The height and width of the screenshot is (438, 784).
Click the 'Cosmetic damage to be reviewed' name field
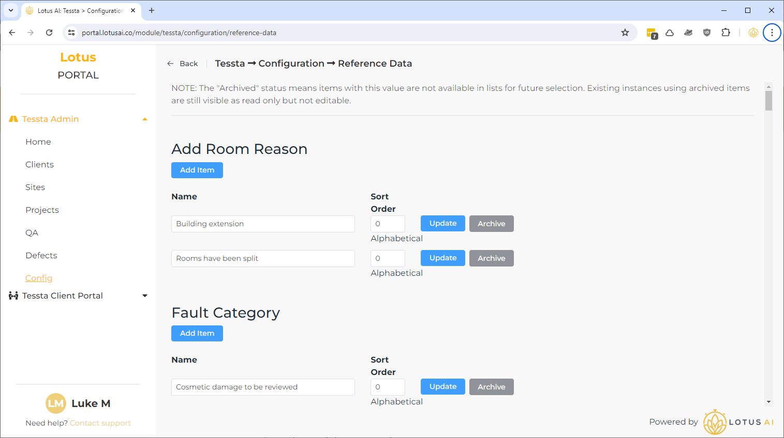click(263, 387)
